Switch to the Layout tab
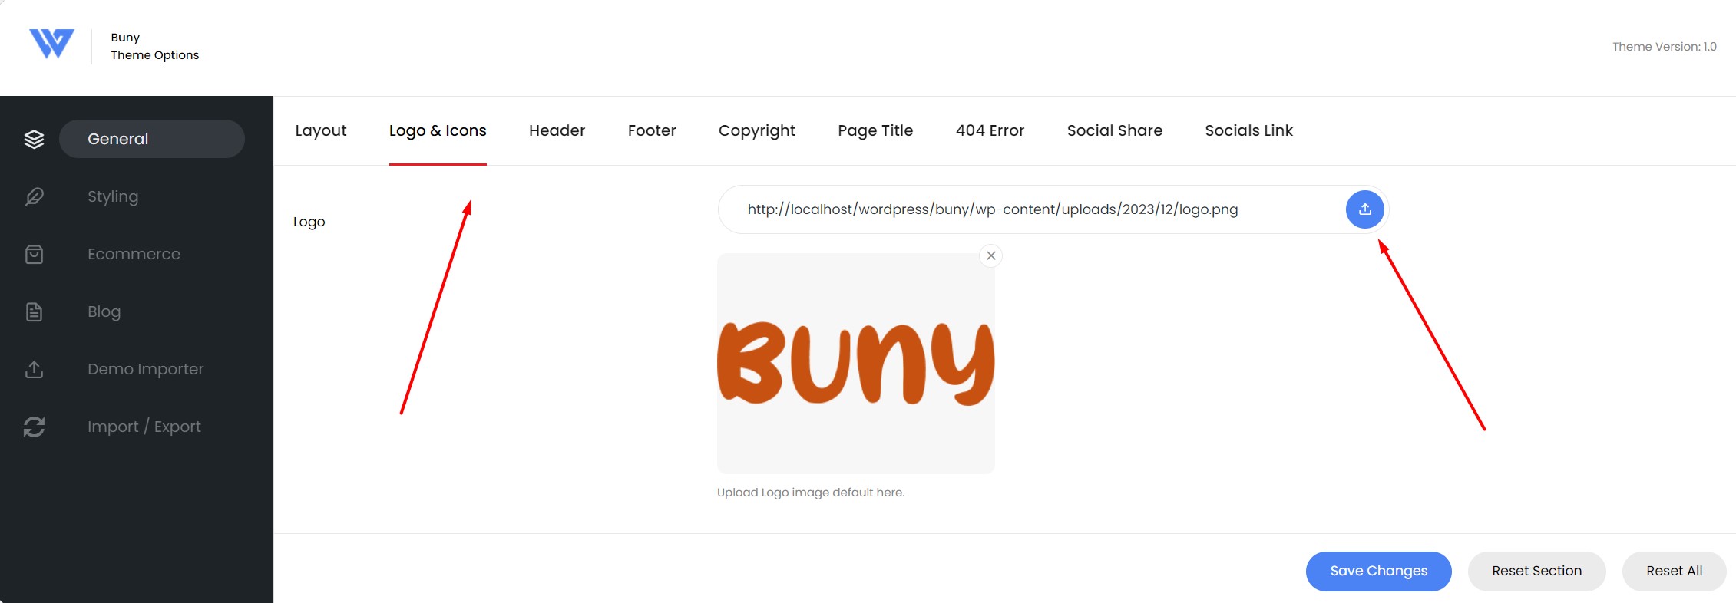Screen dimensions: 1736x603 point(321,130)
